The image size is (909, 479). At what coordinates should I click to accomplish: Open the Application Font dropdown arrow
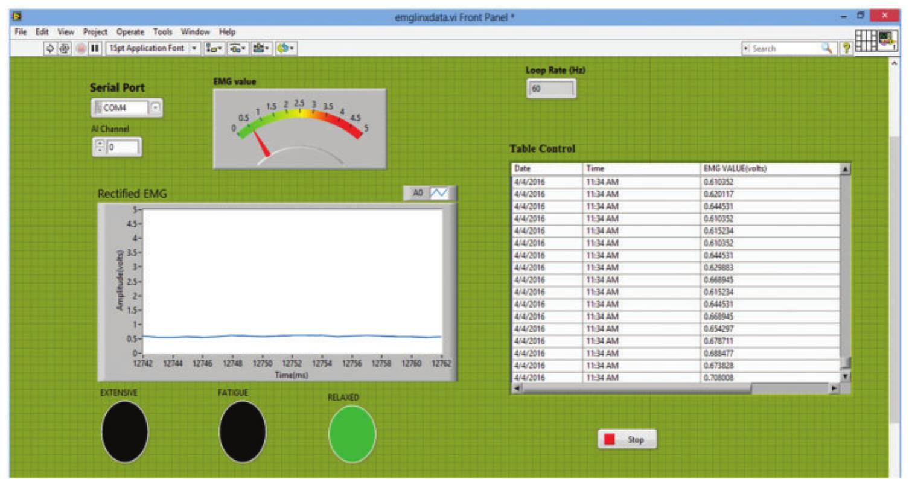coord(194,48)
